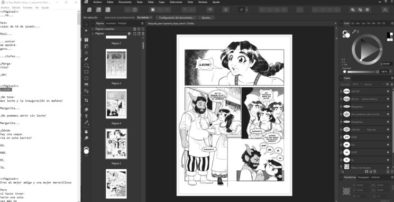
Task: Select the Move tool
Action: [86, 24]
